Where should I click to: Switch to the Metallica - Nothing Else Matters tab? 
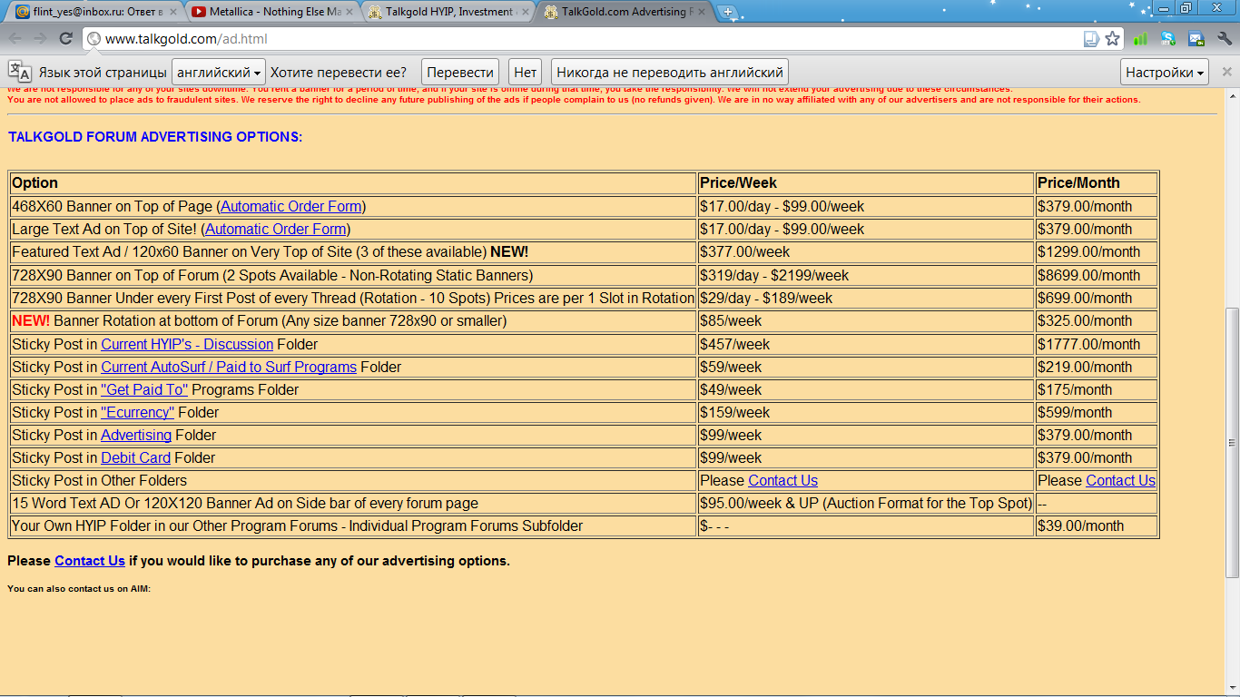pos(271,13)
